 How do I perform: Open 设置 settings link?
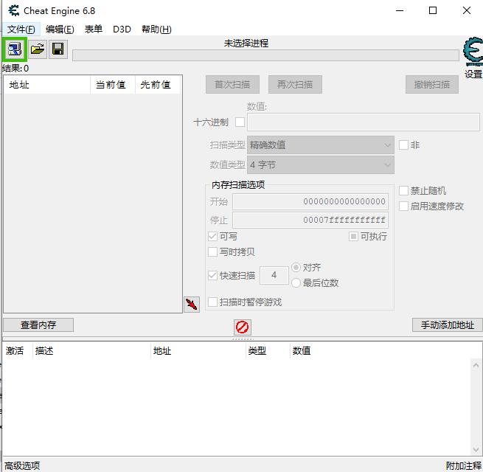[473, 74]
